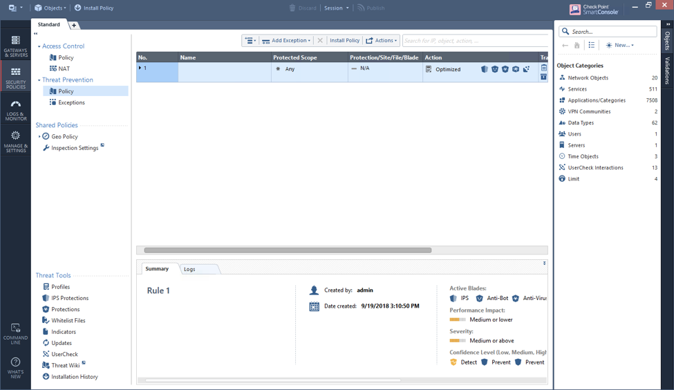Screen dimensions: 674x390
Task: Open Add Exception dropdown
Action: [x=286, y=40]
